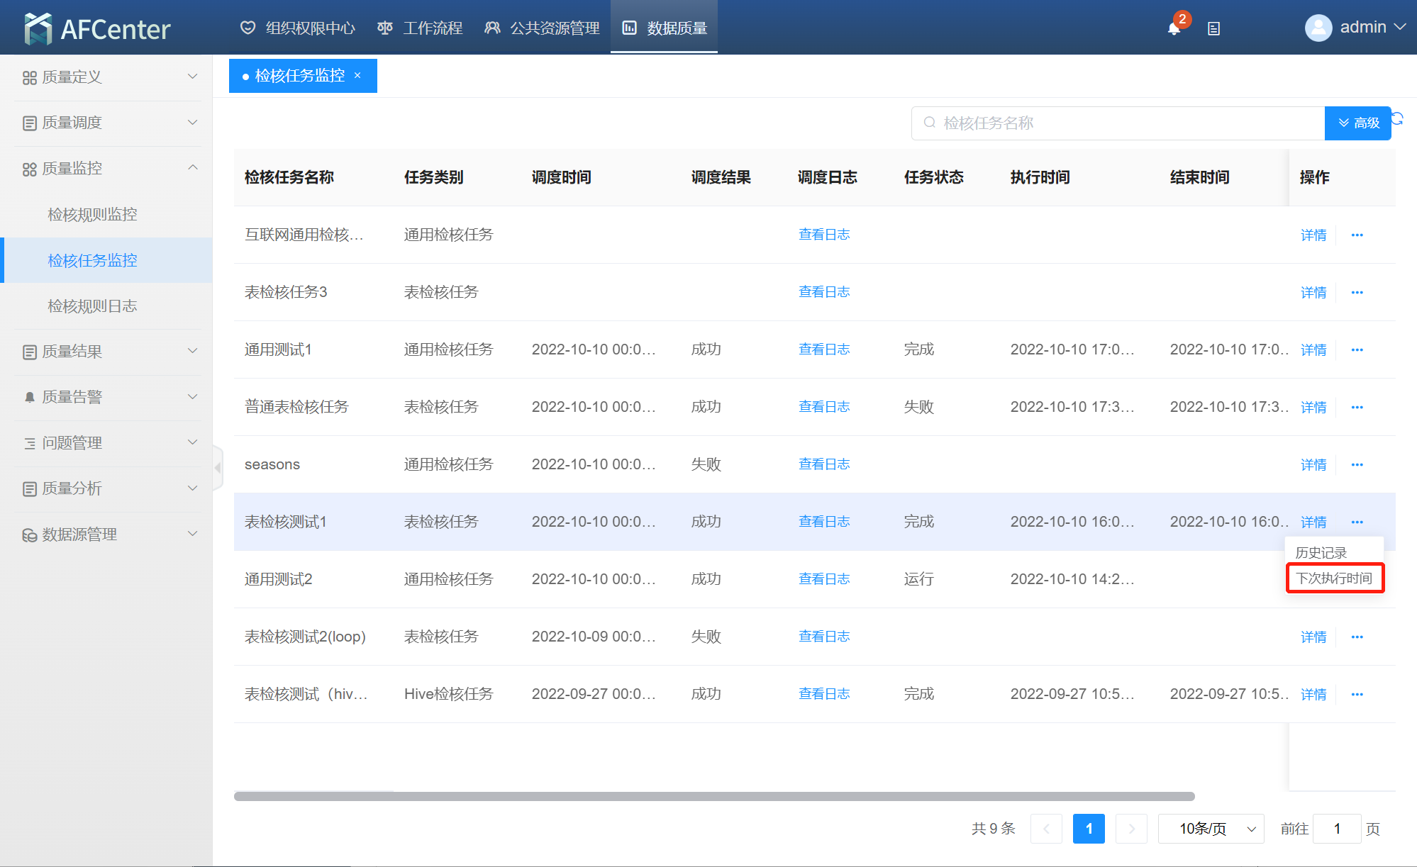Click the notification bell icon
The height and width of the screenshot is (867, 1417).
1174,28
